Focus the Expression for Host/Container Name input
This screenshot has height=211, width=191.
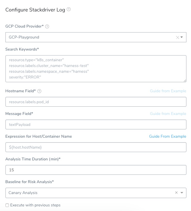click(96, 147)
